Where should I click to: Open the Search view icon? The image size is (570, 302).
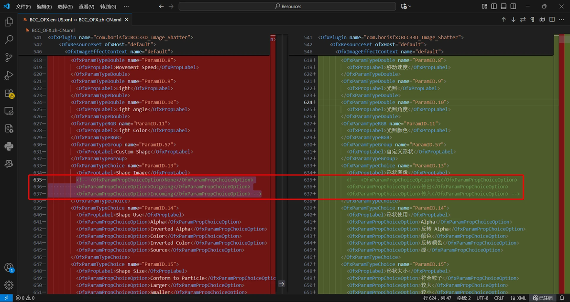click(9, 40)
